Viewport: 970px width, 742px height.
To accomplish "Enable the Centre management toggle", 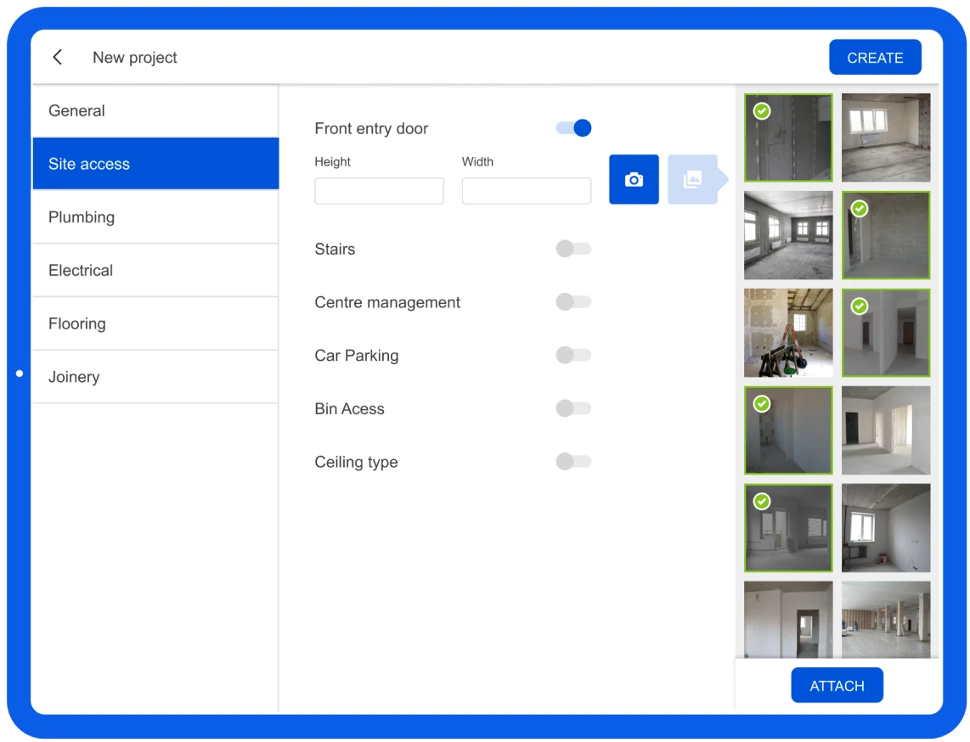I will tap(573, 301).
